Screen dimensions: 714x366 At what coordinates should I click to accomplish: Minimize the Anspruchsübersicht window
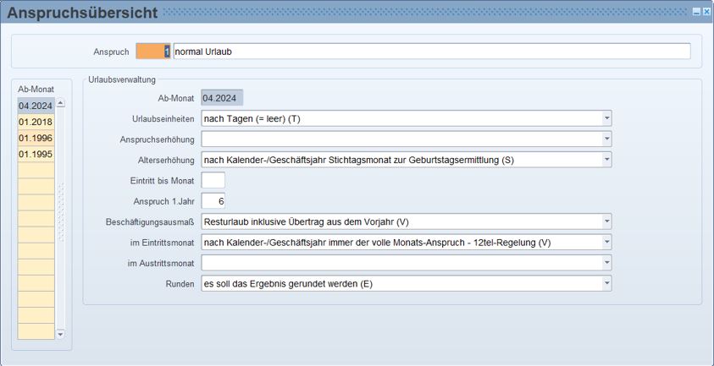696,12
